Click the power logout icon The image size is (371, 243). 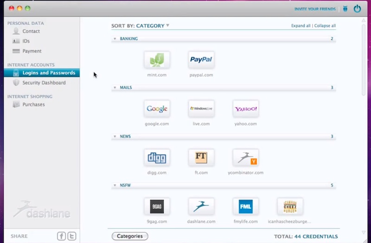[357, 8]
